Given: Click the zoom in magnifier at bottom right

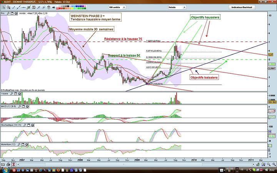Looking at the screenshot, I should point(274,165).
